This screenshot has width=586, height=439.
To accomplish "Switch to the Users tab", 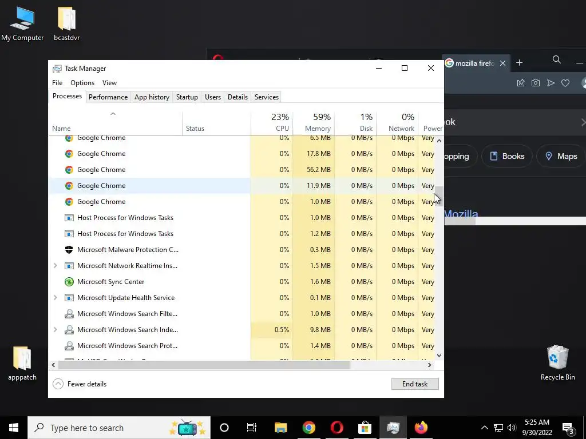I will (x=213, y=97).
